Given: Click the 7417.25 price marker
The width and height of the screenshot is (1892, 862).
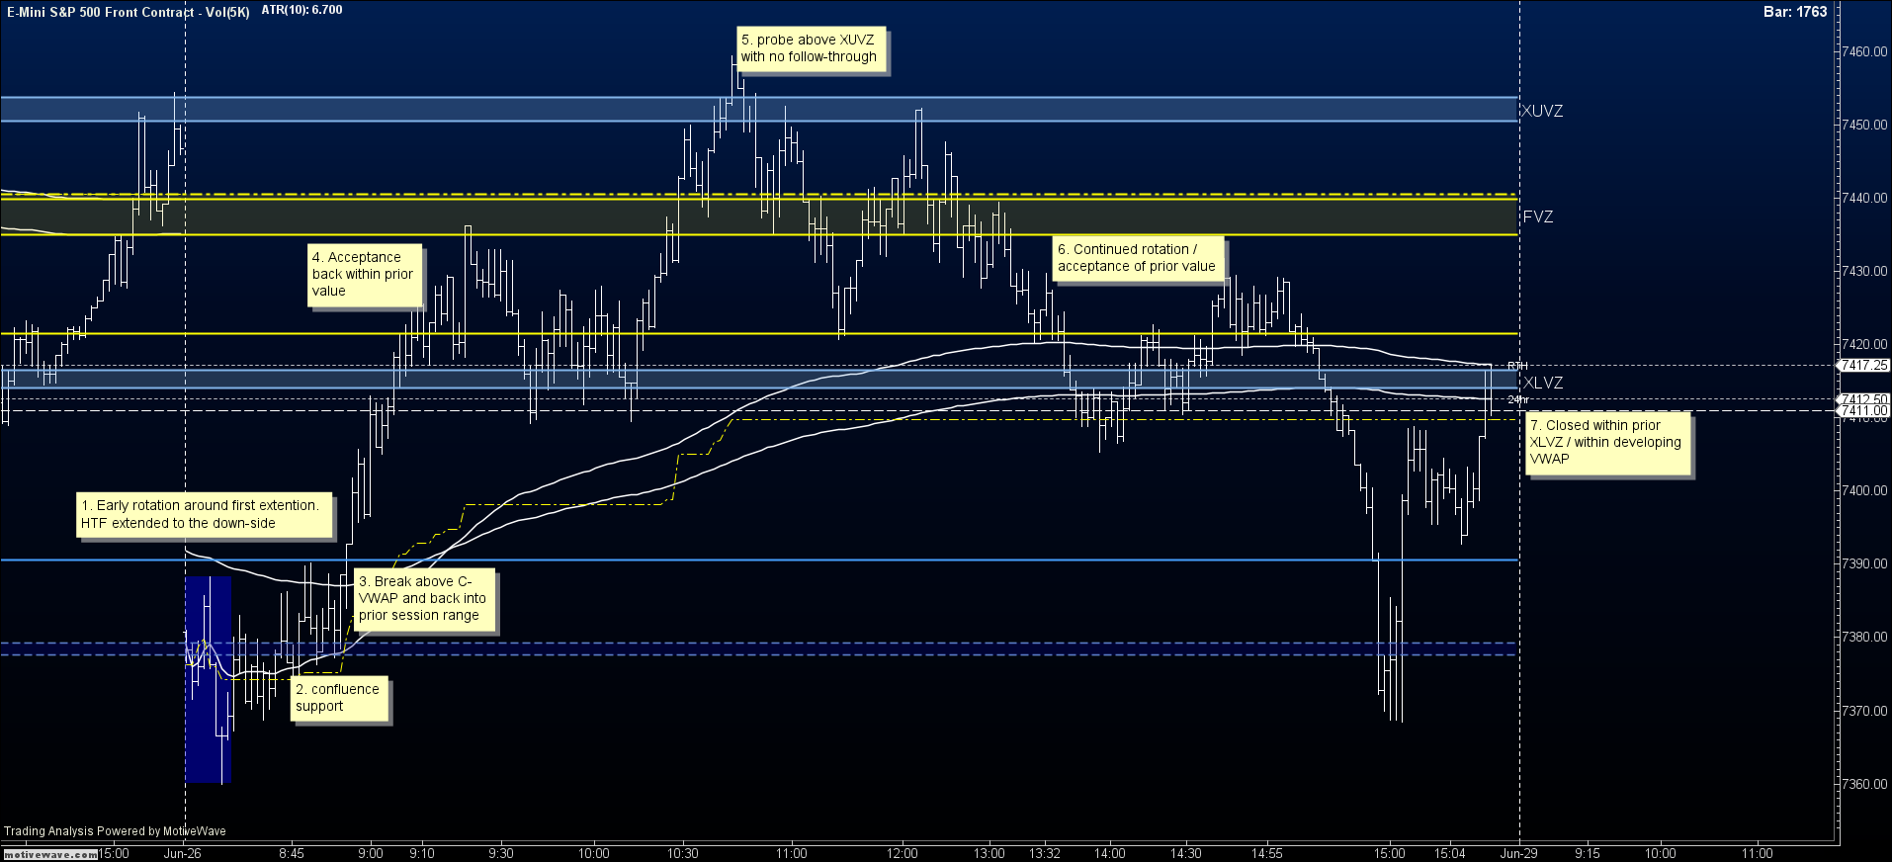Looking at the screenshot, I should 1864,366.
